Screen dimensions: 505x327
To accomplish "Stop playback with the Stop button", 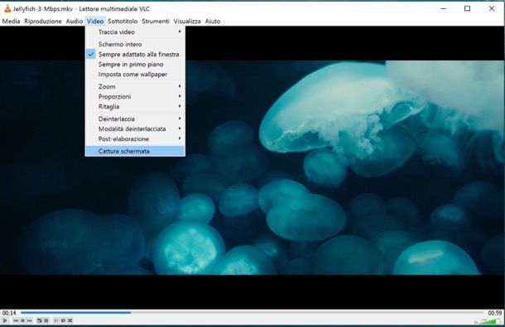I will [22, 320].
